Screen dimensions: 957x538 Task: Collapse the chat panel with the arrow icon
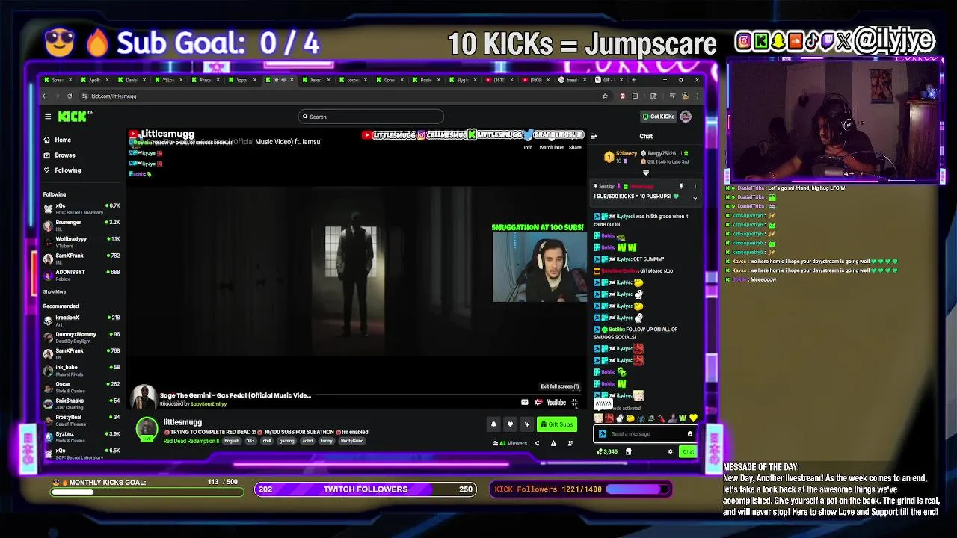pyautogui.click(x=594, y=136)
